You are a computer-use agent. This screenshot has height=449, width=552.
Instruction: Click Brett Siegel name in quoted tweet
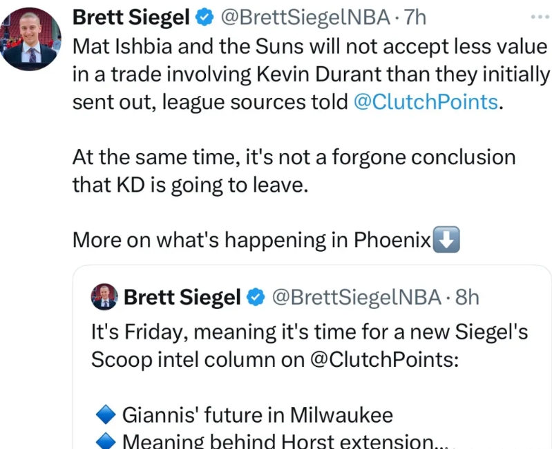(182, 297)
